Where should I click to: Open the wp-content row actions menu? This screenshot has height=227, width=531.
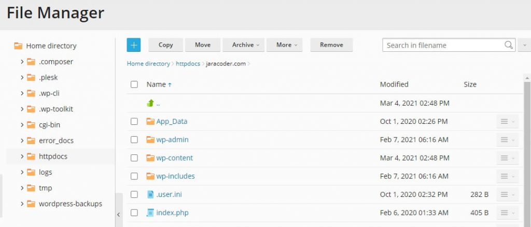click(507, 158)
